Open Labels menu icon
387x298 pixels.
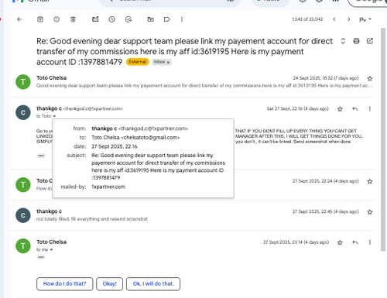(167, 19)
